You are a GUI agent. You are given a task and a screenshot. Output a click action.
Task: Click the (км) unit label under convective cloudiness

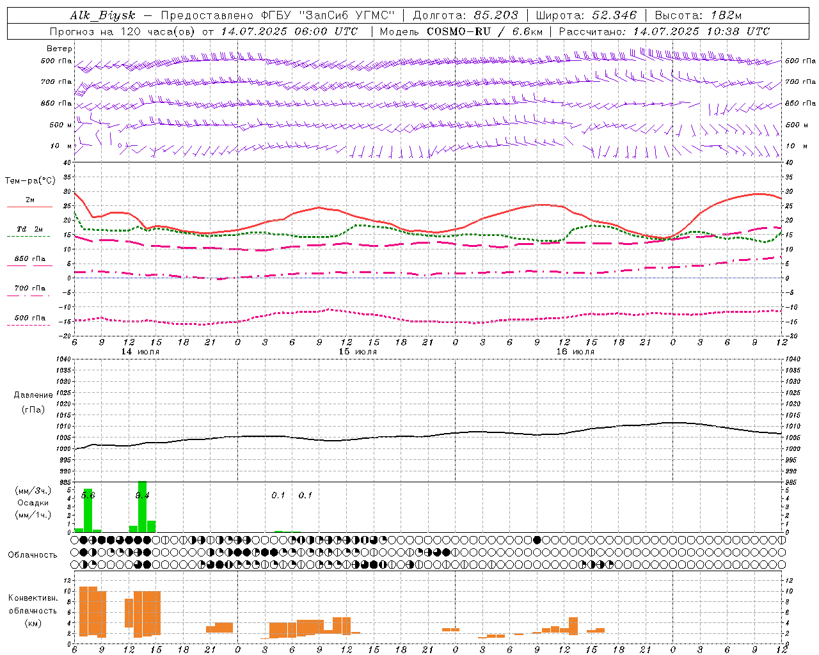pos(33,623)
